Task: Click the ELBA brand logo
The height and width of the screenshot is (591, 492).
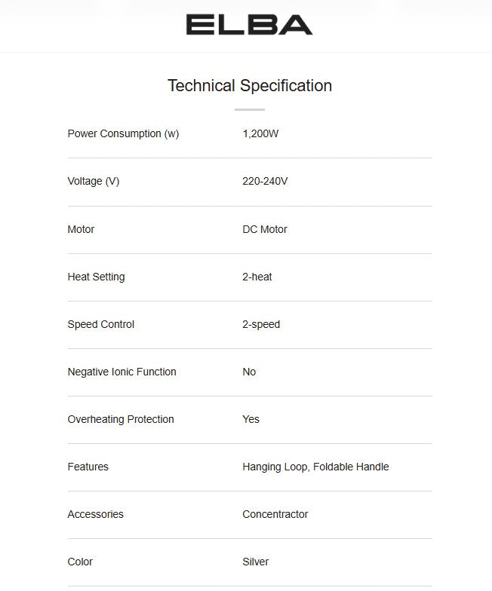Action: tap(249, 25)
